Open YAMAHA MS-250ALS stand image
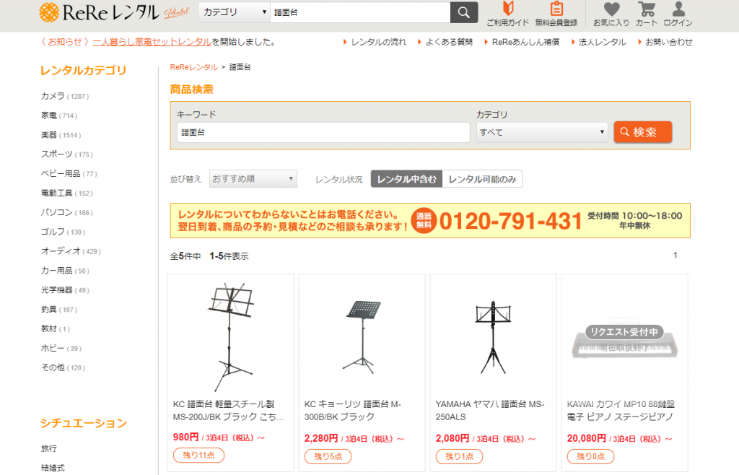739x475 pixels. pos(493,336)
